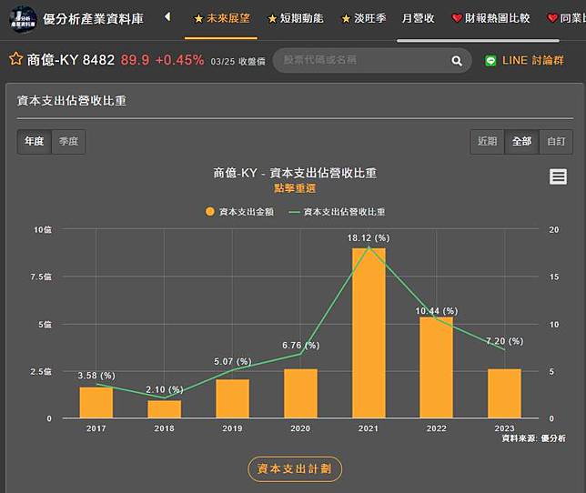Screen dimensions: 586x493
Task: Click the 2018 orange bar
Action: click(x=164, y=409)
